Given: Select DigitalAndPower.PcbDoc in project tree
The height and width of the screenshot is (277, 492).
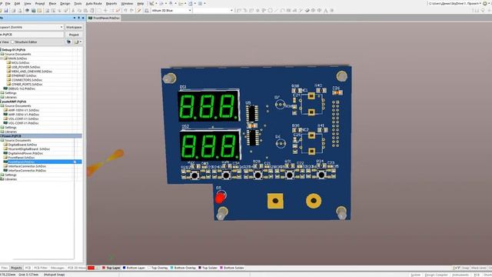Looking at the screenshot, I should click(x=25, y=153).
